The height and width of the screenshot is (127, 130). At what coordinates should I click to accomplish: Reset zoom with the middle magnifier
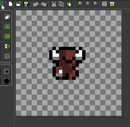(x=87, y=4)
